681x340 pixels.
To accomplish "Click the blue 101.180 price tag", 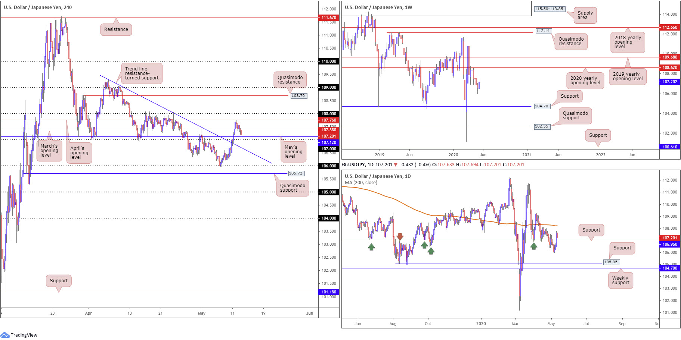I will click(x=329, y=292).
